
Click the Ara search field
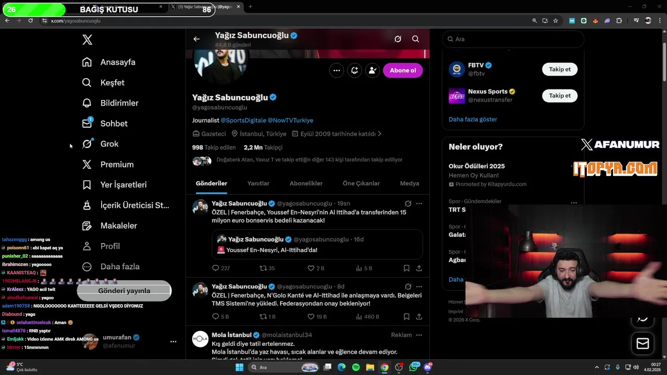click(513, 39)
